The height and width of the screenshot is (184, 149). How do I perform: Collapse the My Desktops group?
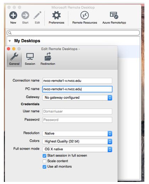[x=10, y=41]
